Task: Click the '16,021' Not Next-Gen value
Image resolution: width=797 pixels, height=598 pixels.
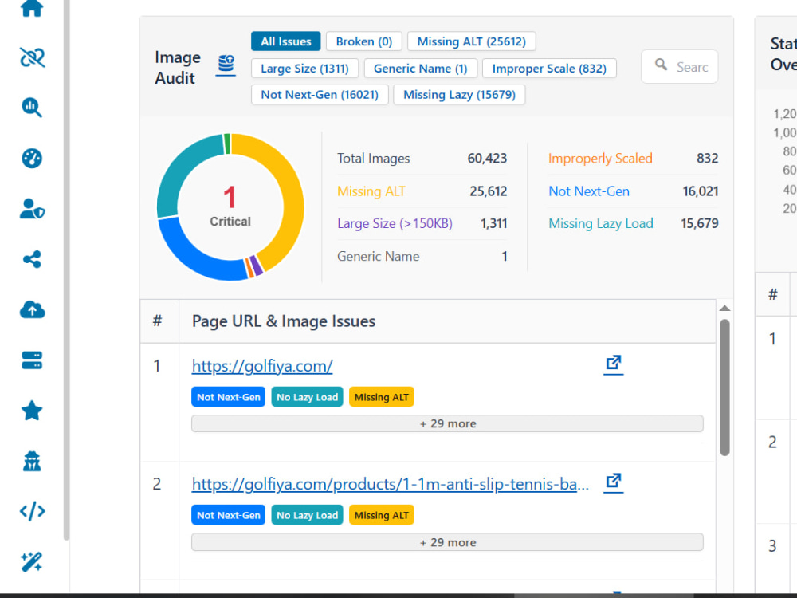Action: point(700,191)
